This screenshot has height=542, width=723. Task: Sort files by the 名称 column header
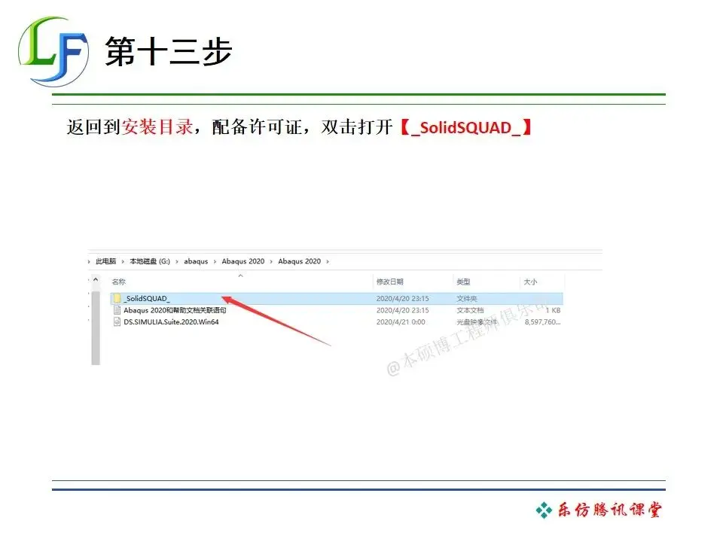click(118, 282)
